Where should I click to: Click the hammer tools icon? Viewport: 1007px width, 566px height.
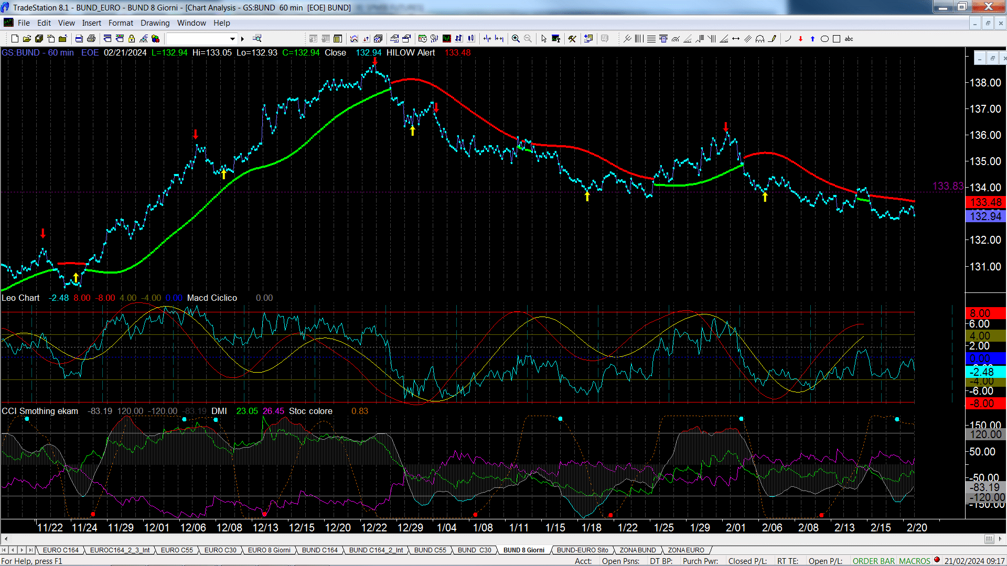pyautogui.click(x=572, y=39)
